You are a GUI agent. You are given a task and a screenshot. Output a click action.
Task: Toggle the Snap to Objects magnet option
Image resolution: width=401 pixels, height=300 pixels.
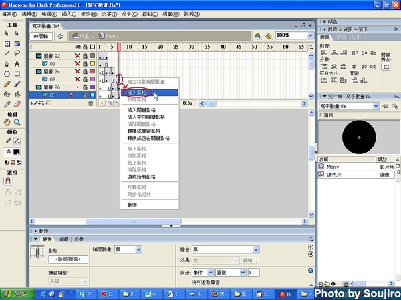point(8,181)
